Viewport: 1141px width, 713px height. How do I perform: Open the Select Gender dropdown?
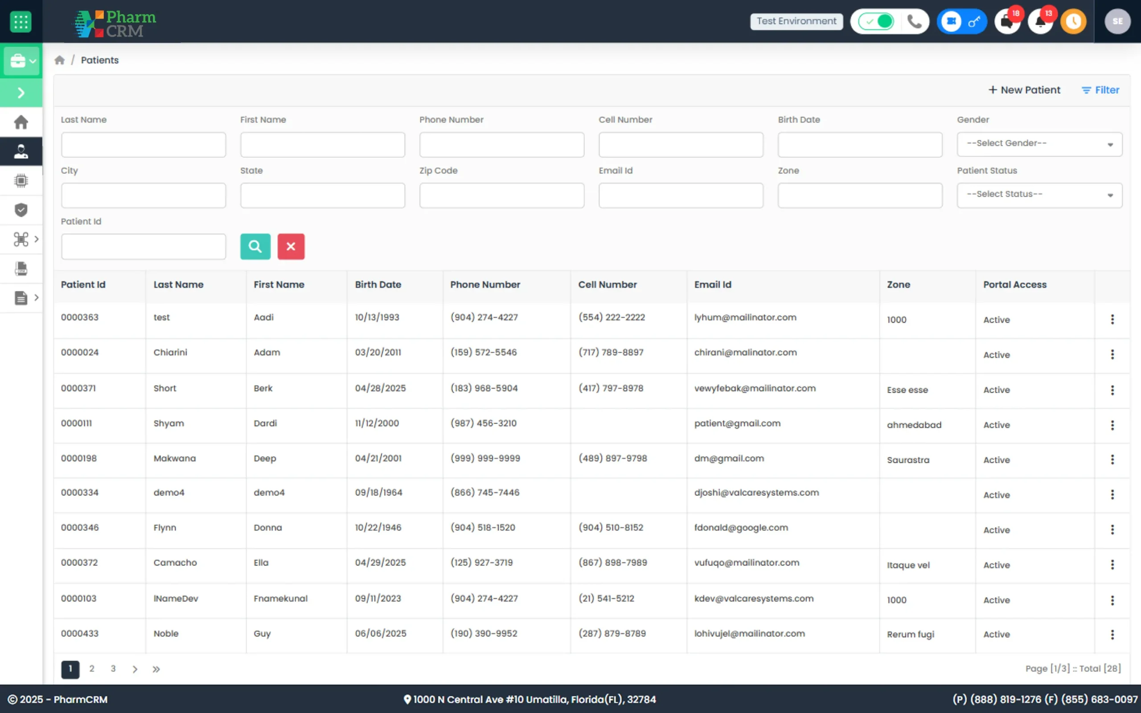pyautogui.click(x=1039, y=144)
